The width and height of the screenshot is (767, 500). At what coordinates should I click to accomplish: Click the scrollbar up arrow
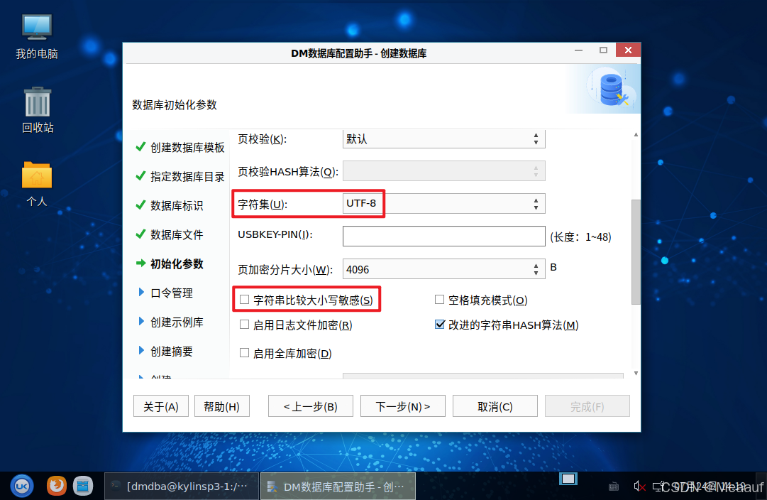tap(636, 134)
